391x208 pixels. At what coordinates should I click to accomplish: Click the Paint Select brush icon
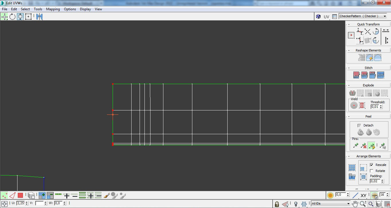click(x=106, y=195)
